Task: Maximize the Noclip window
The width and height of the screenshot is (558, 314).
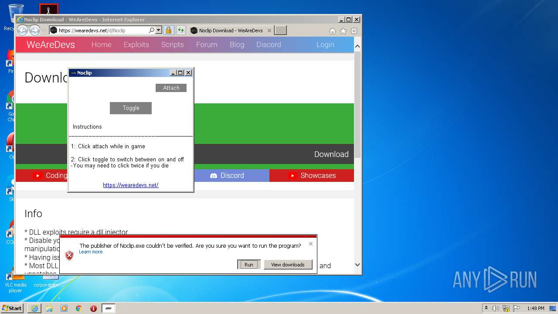Action: (180, 73)
